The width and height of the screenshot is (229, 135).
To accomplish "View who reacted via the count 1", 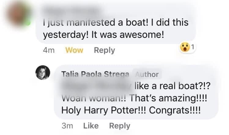I will point(193,47).
